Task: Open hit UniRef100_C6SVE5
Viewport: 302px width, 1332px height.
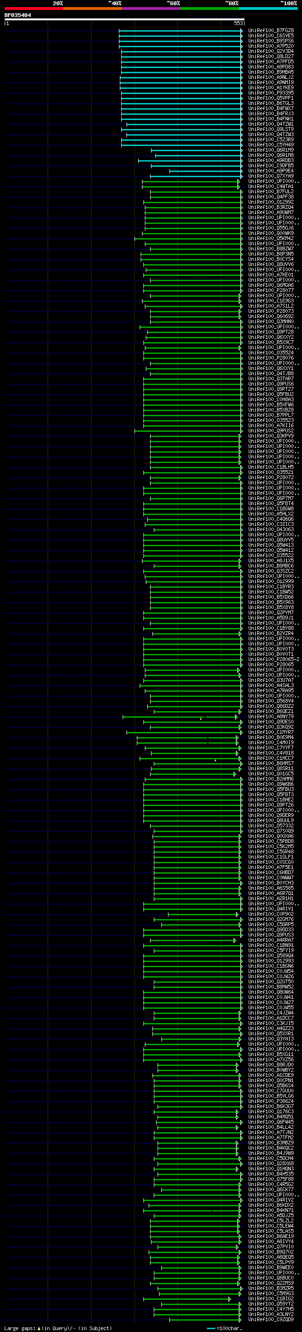Action: [270, 36]
